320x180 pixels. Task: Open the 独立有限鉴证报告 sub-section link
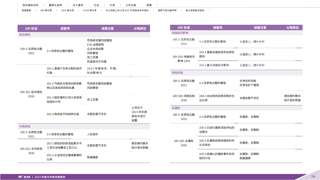(195, 10)
